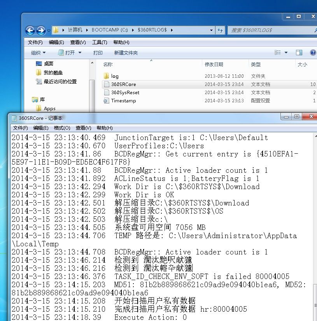The width and height of the screenshot is (317, 321).
Task: Click line Execute Action: 0
Action: pos(99,317)
